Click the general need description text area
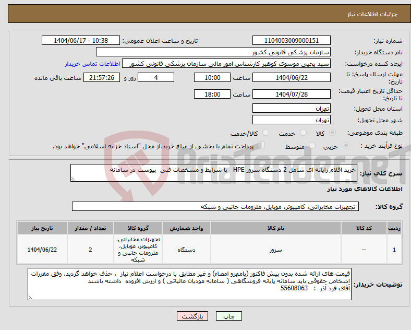The image size is (411, 330). [214, 173]
